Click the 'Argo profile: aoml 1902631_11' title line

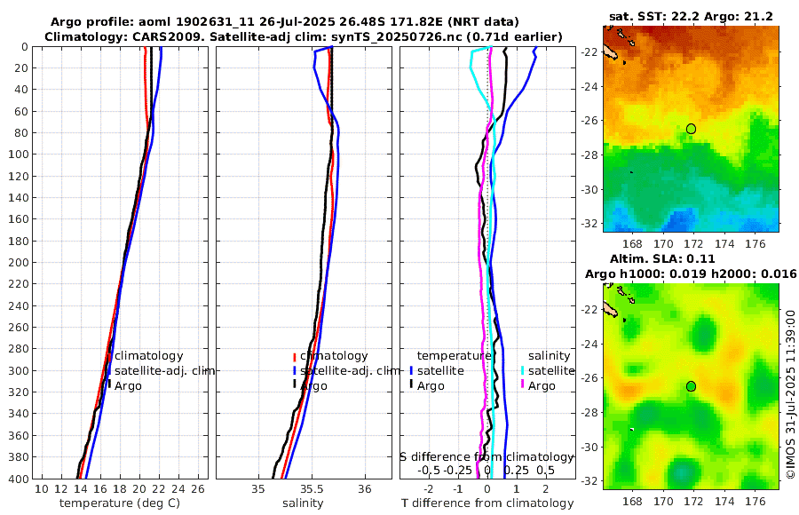(285, 22)
